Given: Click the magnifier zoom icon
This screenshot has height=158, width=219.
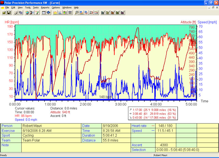Looking at the screenshot, I should [x=77, y=13].
